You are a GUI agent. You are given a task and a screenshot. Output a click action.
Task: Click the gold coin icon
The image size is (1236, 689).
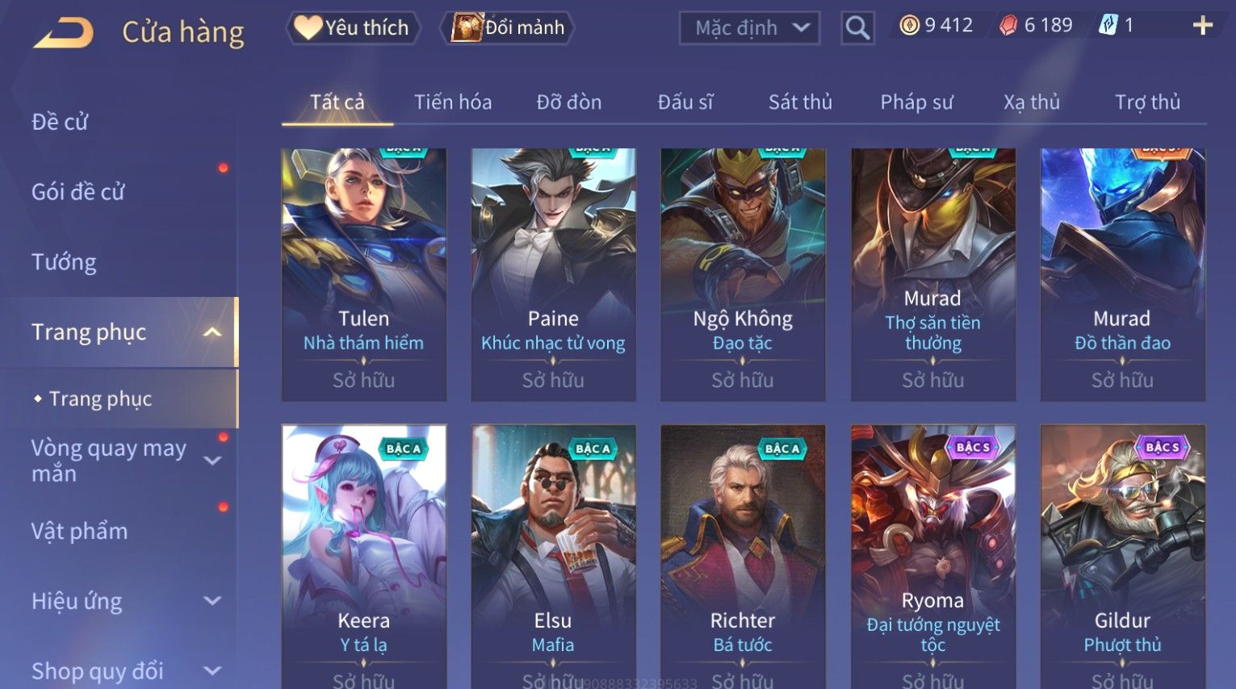pyautogui.click(x=910, y=26)
